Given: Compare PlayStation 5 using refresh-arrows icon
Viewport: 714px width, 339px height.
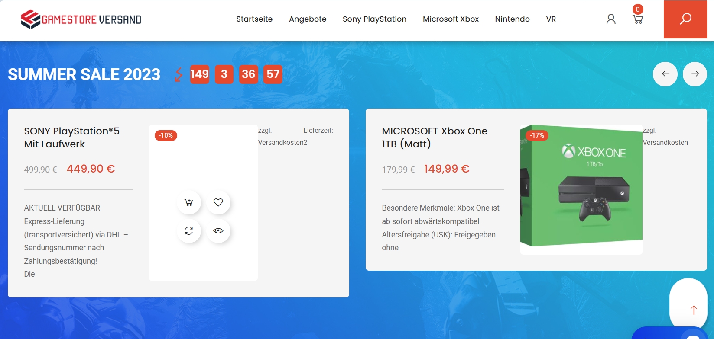Looking at the screenshot, I should 189,231.
